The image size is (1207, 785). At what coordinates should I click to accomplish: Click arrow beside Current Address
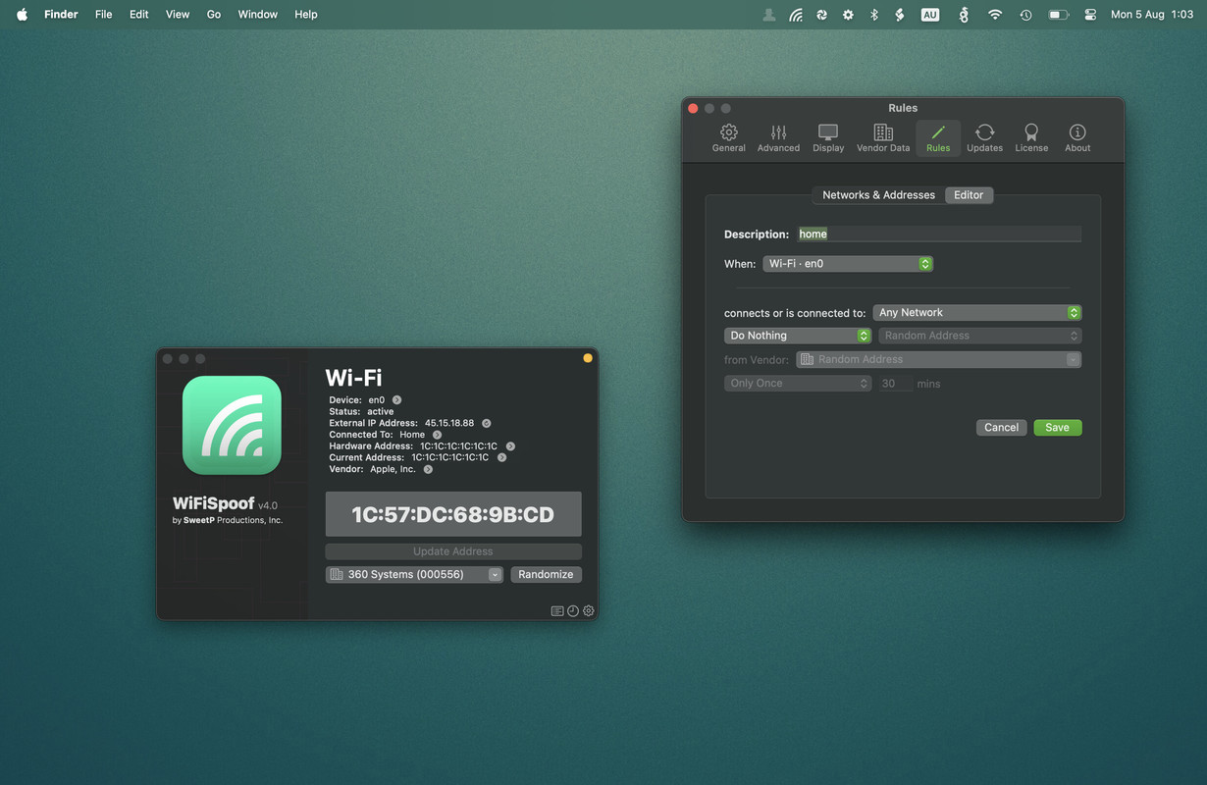point(501,457)
